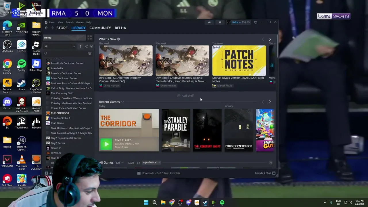Open Friends menu
This screenshot has height=207, width=368.
click(70, 22)
